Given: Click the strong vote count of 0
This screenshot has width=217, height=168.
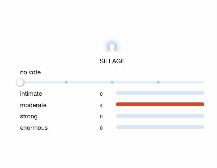Looking at the screenshot, I should [101, 117].
